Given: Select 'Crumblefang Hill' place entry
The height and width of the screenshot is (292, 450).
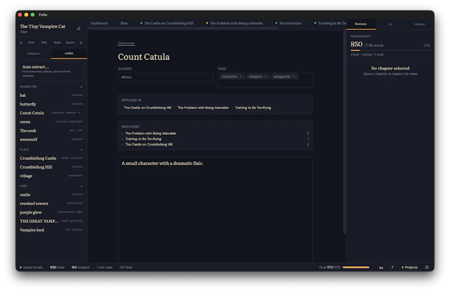Looking at the screenshot, I should 51,167.
